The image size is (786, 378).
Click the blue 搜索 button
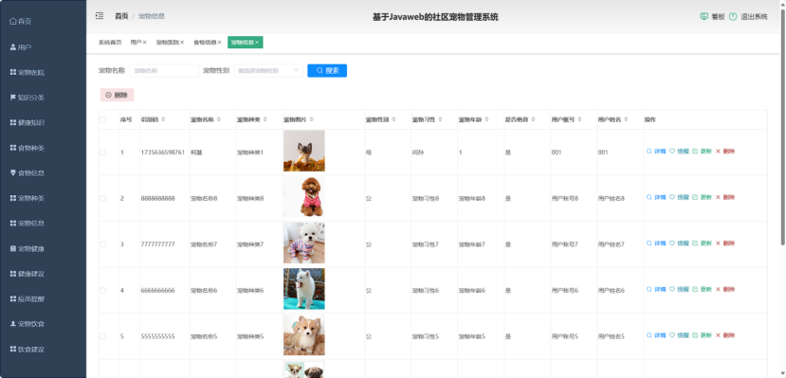click(x=327, y=71)
